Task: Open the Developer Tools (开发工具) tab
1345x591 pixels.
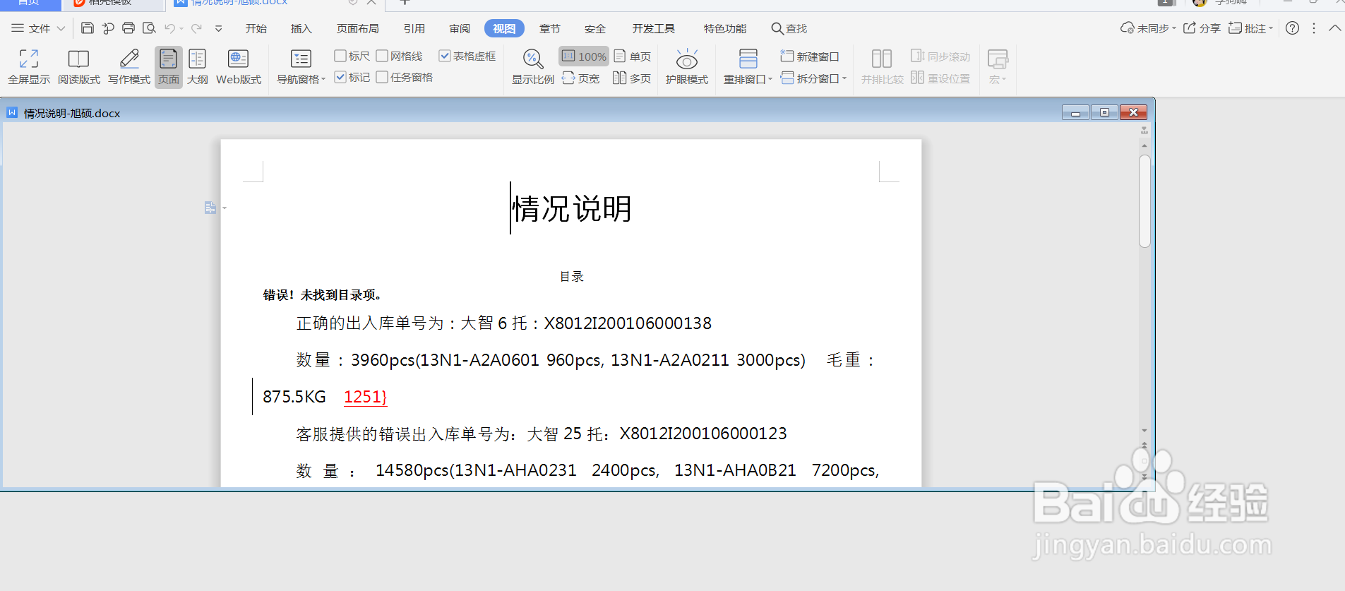Action: pos(654,28)
